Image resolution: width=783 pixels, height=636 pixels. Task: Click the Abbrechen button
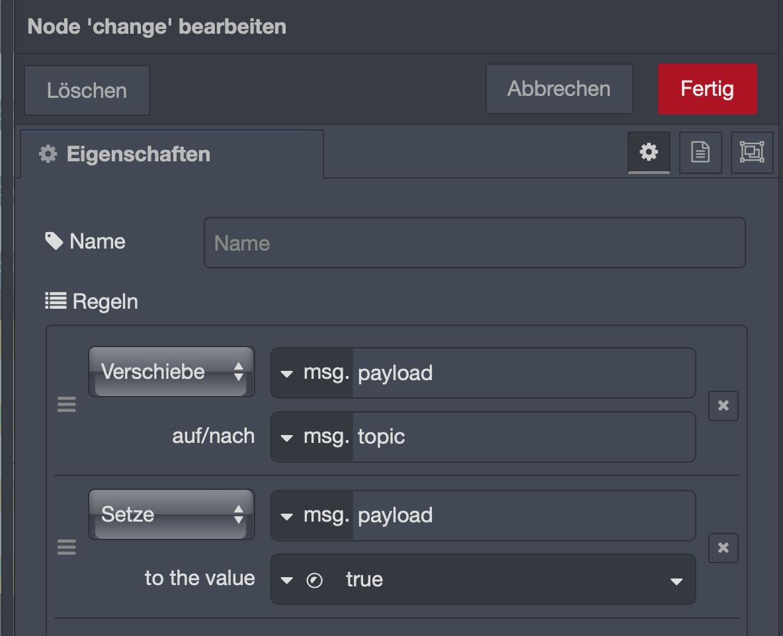pos(559,89)
